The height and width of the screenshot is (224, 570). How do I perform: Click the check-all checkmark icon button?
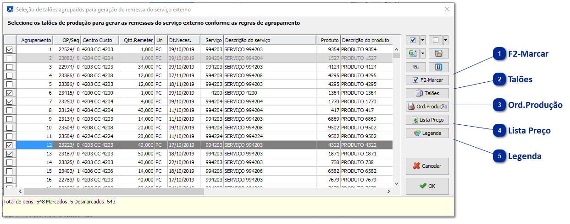coord(413,40)
